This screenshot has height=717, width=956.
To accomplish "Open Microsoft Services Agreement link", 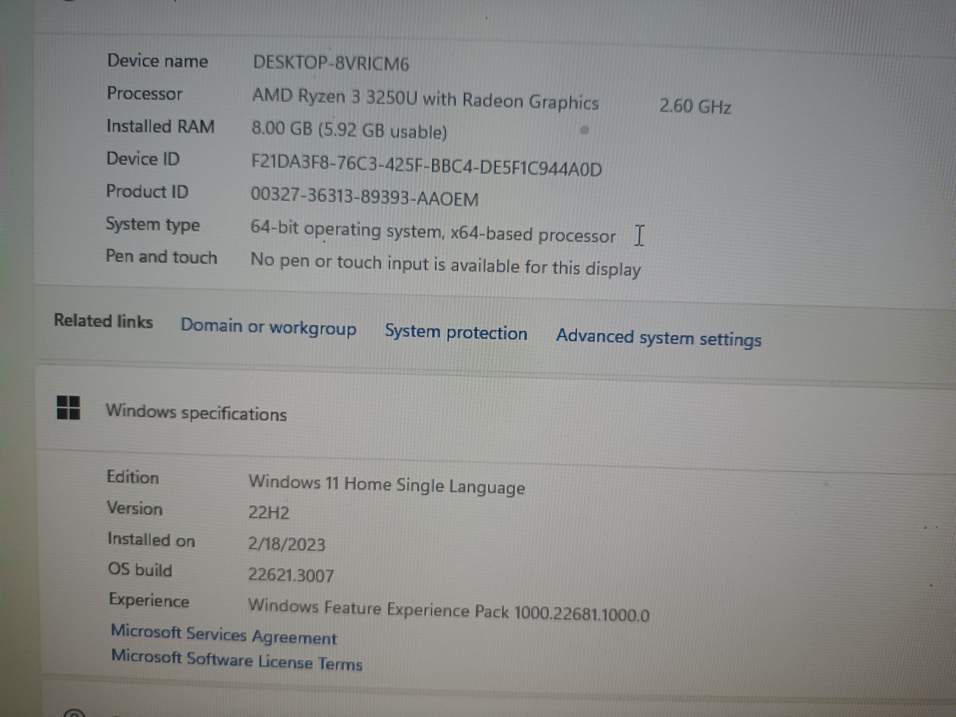I will click(224, 634).
